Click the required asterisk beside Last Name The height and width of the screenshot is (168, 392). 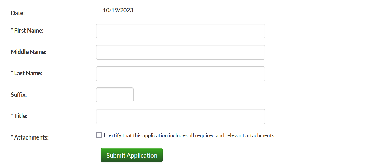[12, 73]
